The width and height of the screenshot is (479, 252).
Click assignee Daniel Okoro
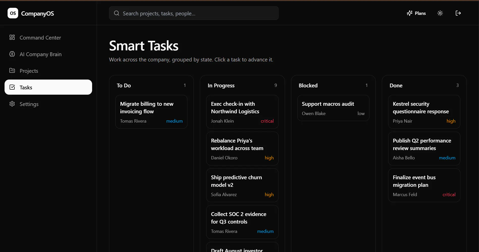point(224,158)
